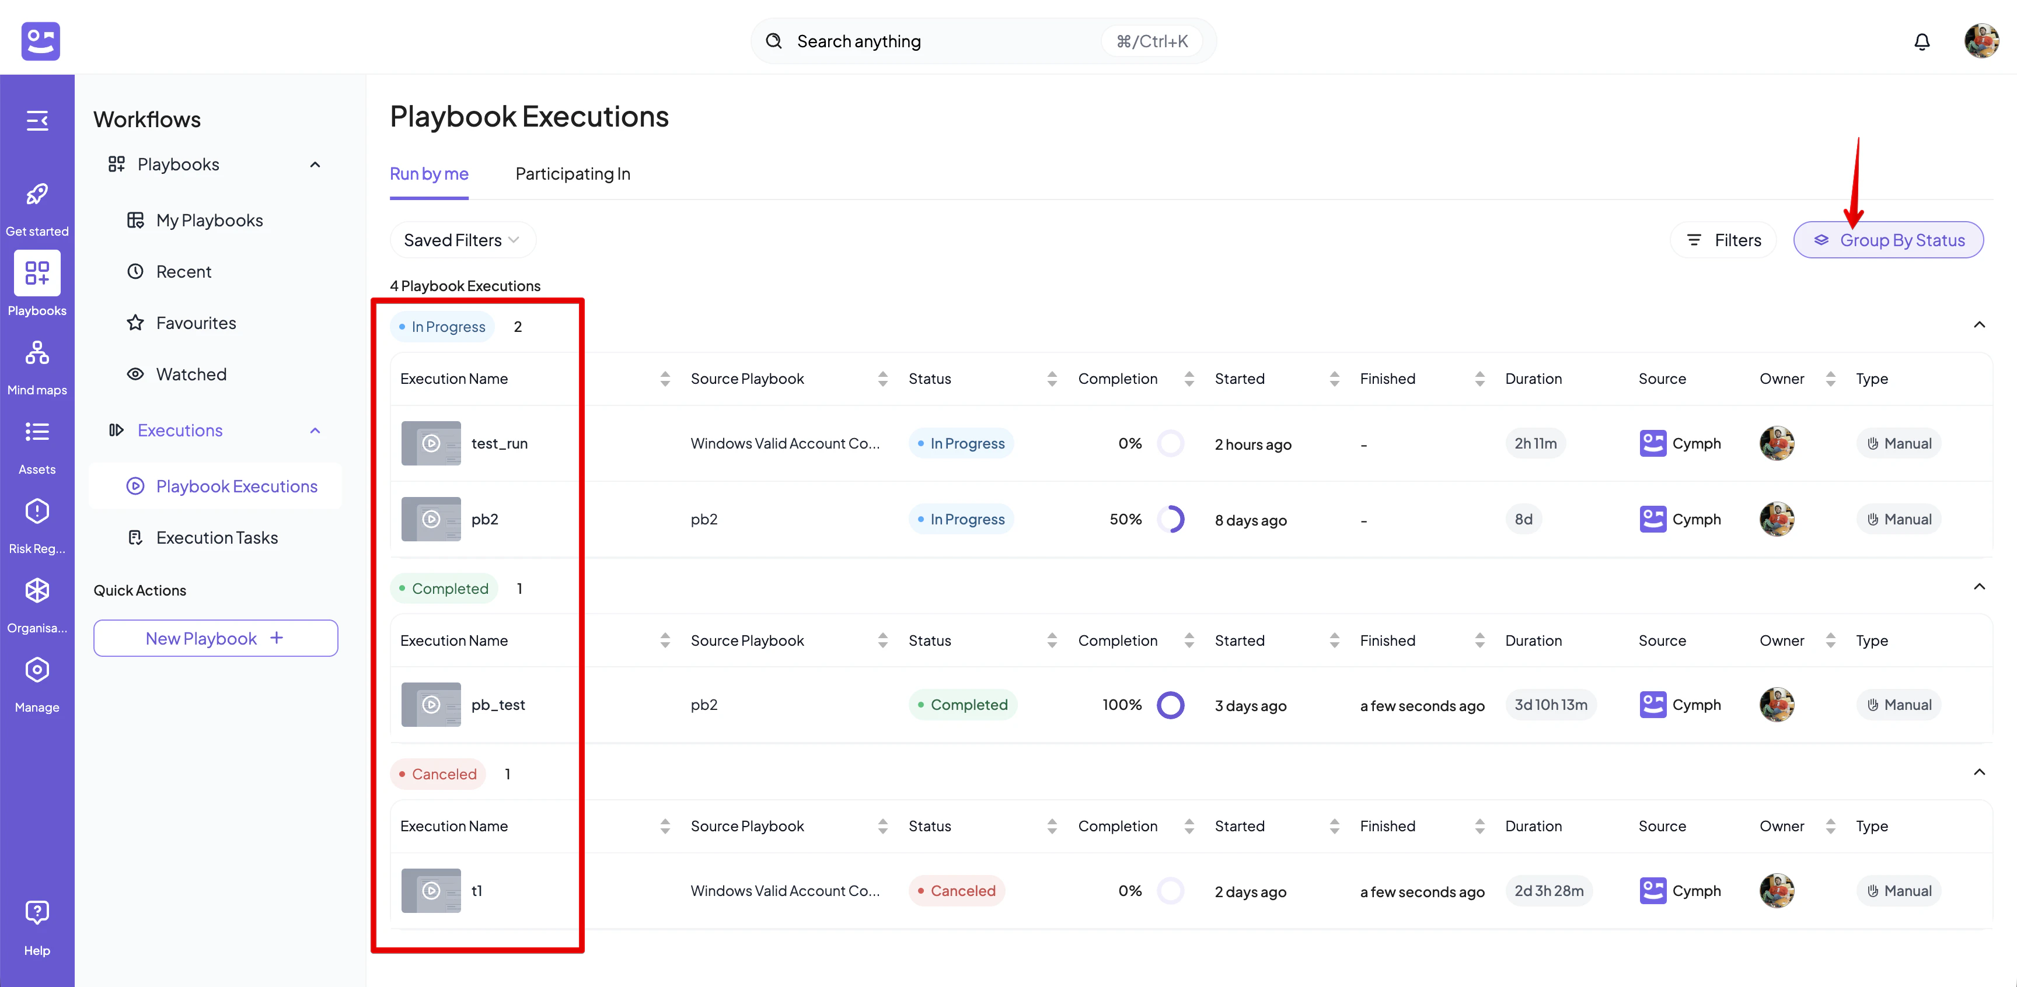Screen dimensions: 2017x987
Task: Open the Manage settings icon
Action: (x=37, y=670)
